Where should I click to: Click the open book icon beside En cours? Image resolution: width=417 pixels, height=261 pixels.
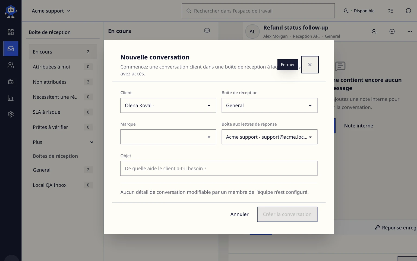[207, 31]
